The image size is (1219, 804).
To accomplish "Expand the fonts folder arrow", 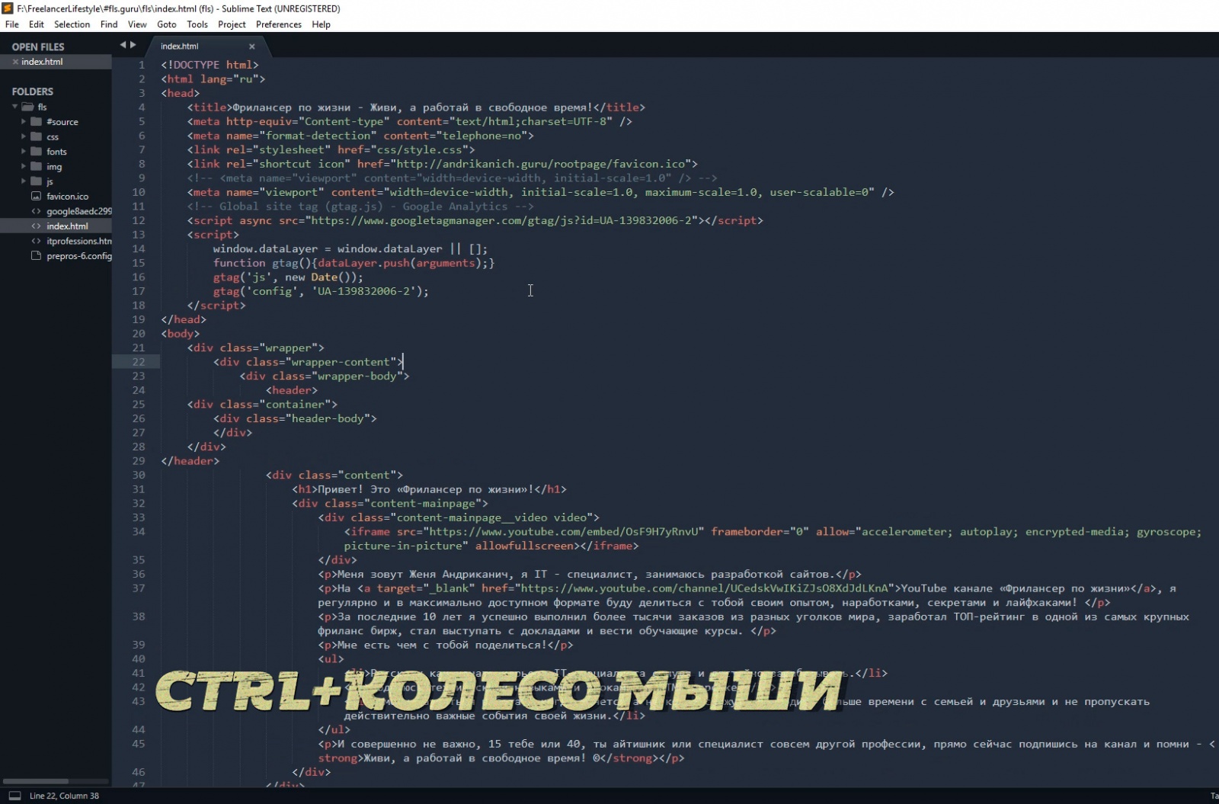I will (24, 152).
